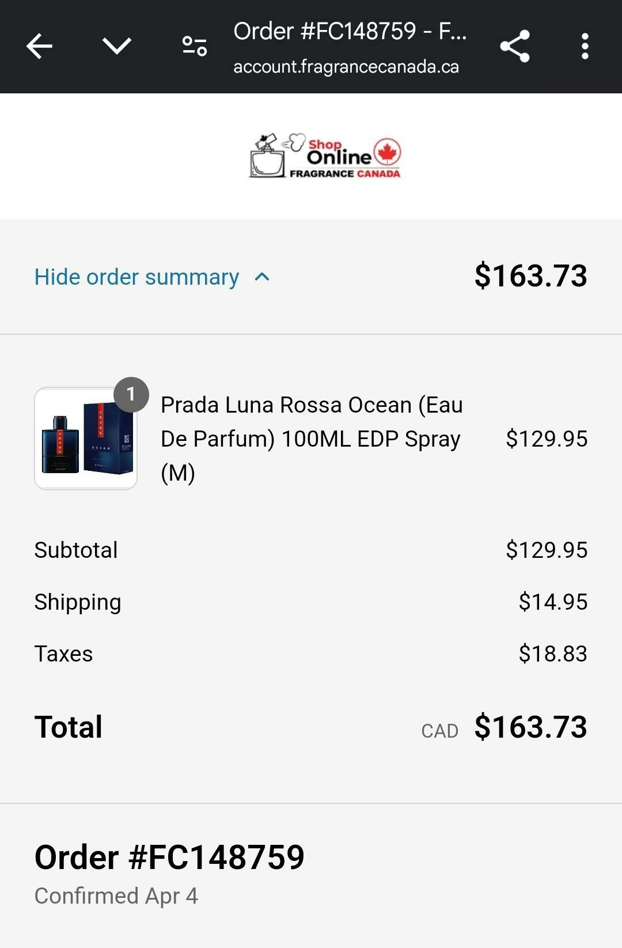The width and height of the screenshot is (622, 948).
Task: Collapse summary with the up chevron
Action: point(262,277)
